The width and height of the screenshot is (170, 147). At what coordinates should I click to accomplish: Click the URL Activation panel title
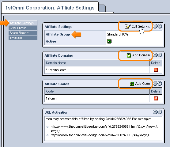pyautogui.click(x=56, y=112)
